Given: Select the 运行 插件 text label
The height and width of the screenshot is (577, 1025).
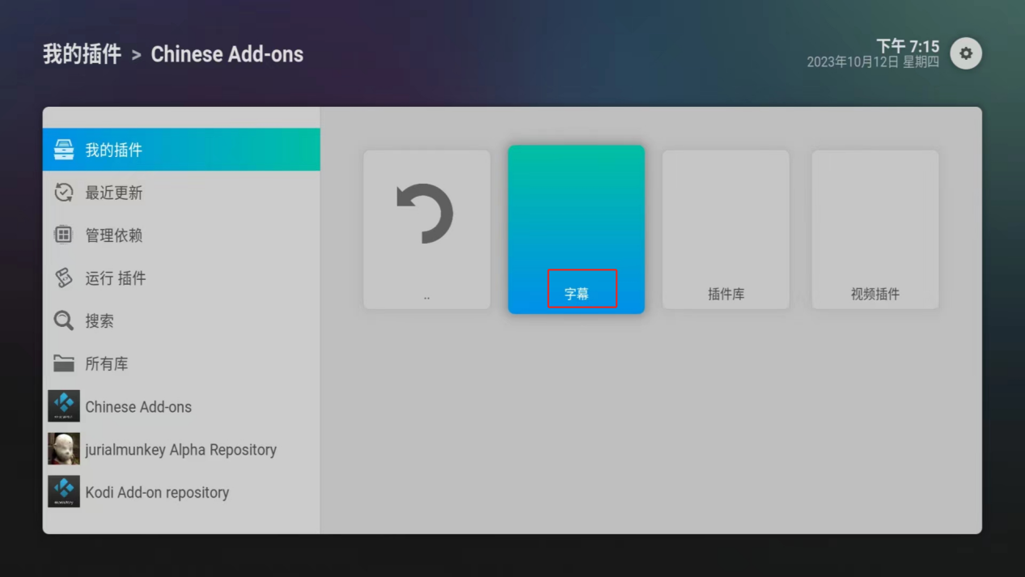Looking at the screenshot, I should [x=116, y=278].
